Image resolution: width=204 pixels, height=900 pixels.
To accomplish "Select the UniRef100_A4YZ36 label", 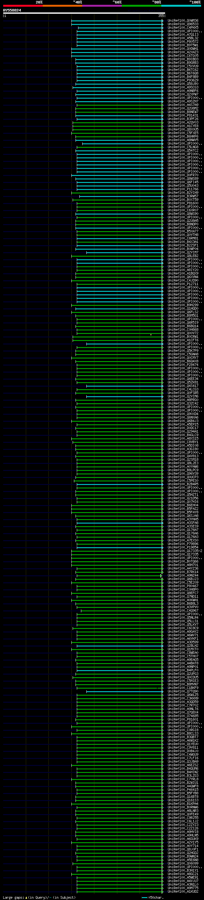I will click(183, 568).
